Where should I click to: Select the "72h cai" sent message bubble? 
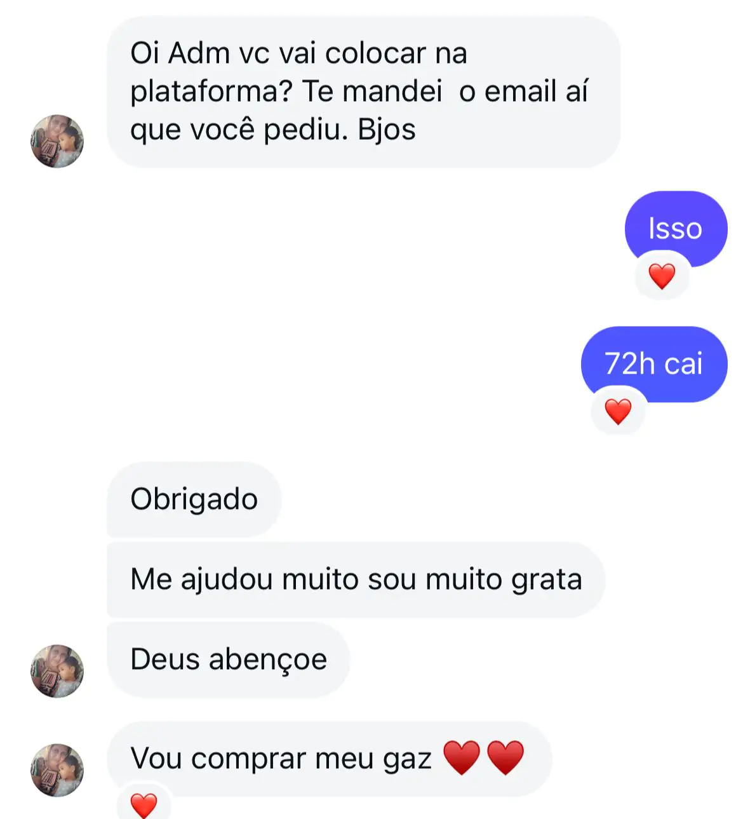(x=654, y=364)
